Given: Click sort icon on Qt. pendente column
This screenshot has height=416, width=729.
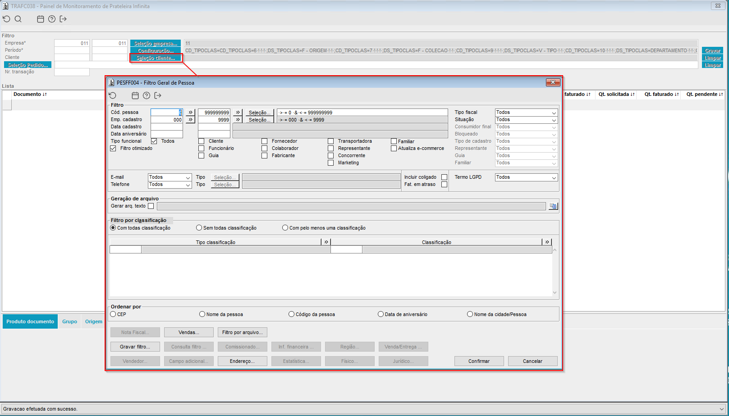Looking at the screenshot, I should (721, 94).
